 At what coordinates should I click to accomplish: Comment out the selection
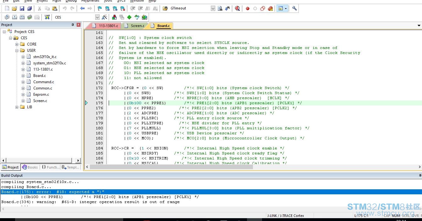148,8
